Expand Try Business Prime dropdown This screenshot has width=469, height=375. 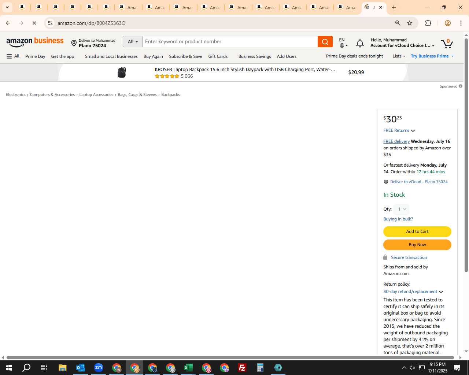coord(432,56)
